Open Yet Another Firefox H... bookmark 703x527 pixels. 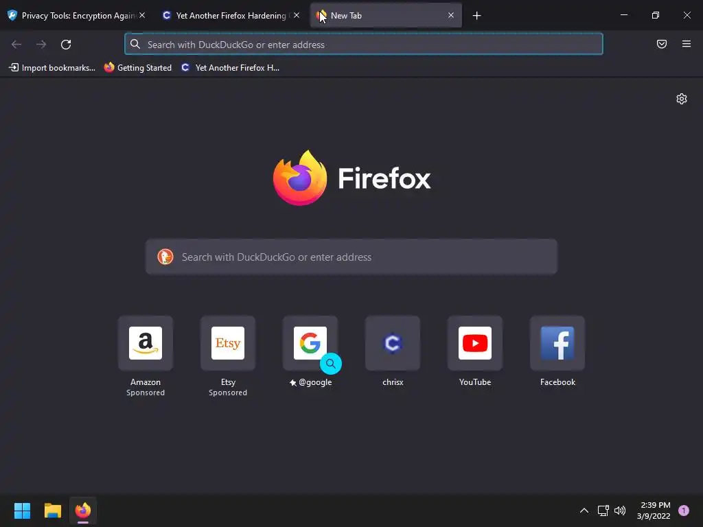[231, 68]
